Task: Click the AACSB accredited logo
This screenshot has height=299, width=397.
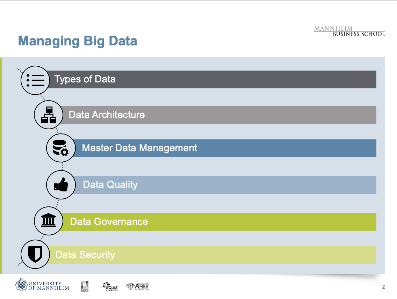Action: click(85, 286)
